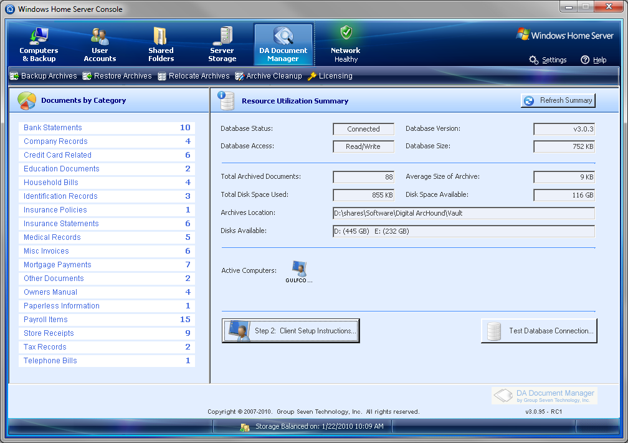This screenshot has width=628, height=443.
Task: Open the Tax Records category
Action: 107,347
